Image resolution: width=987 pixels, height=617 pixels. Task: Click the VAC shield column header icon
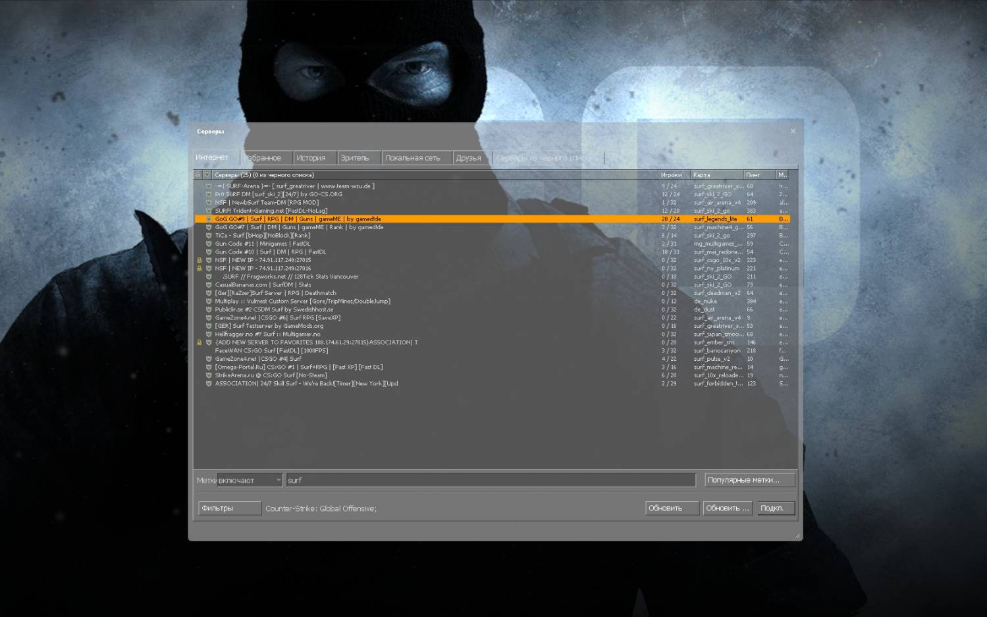tap(207, 175)
